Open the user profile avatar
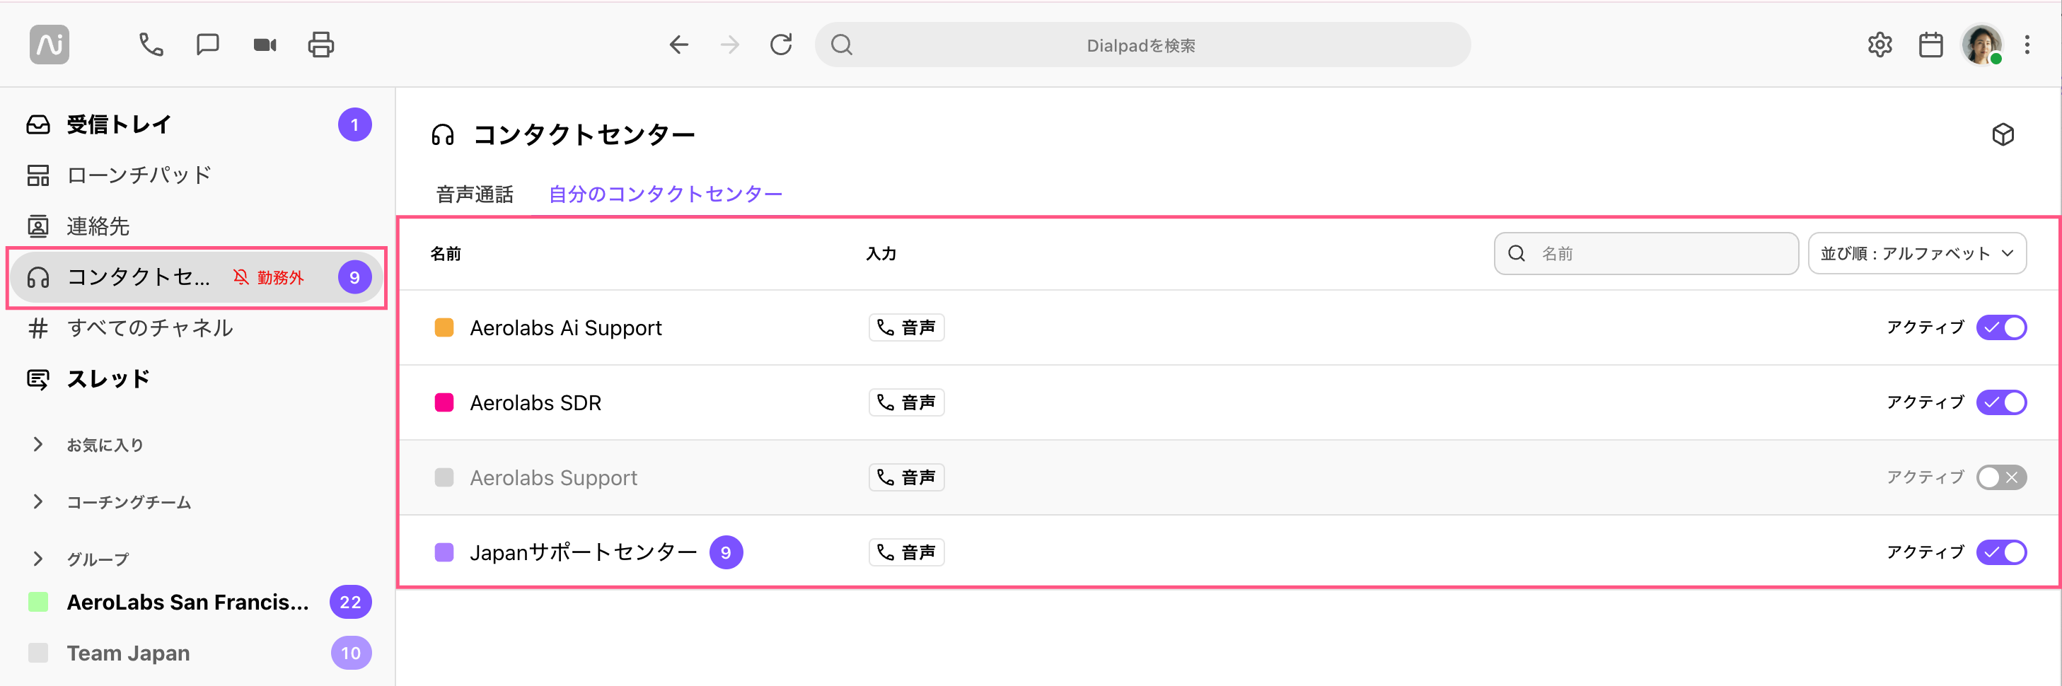 point(1982,45)
